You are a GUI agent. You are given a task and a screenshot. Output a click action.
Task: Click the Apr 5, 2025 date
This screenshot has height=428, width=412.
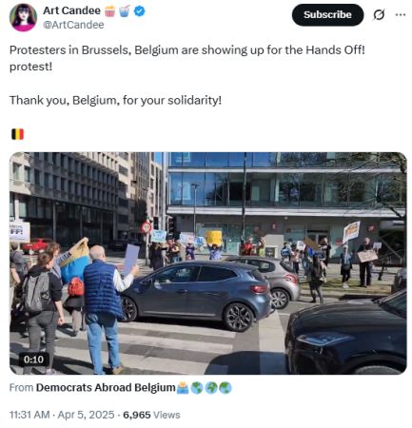tap(86, 415)
